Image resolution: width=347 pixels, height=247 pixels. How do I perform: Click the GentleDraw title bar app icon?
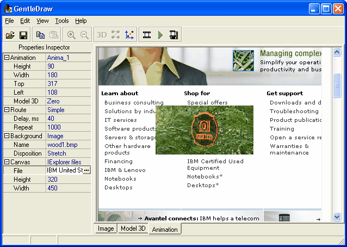point(8,9)
